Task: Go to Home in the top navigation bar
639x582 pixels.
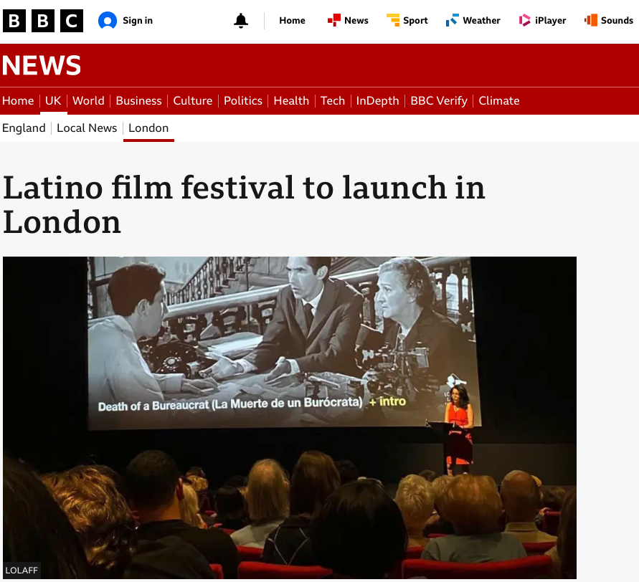Action: (x=292, y=20)
